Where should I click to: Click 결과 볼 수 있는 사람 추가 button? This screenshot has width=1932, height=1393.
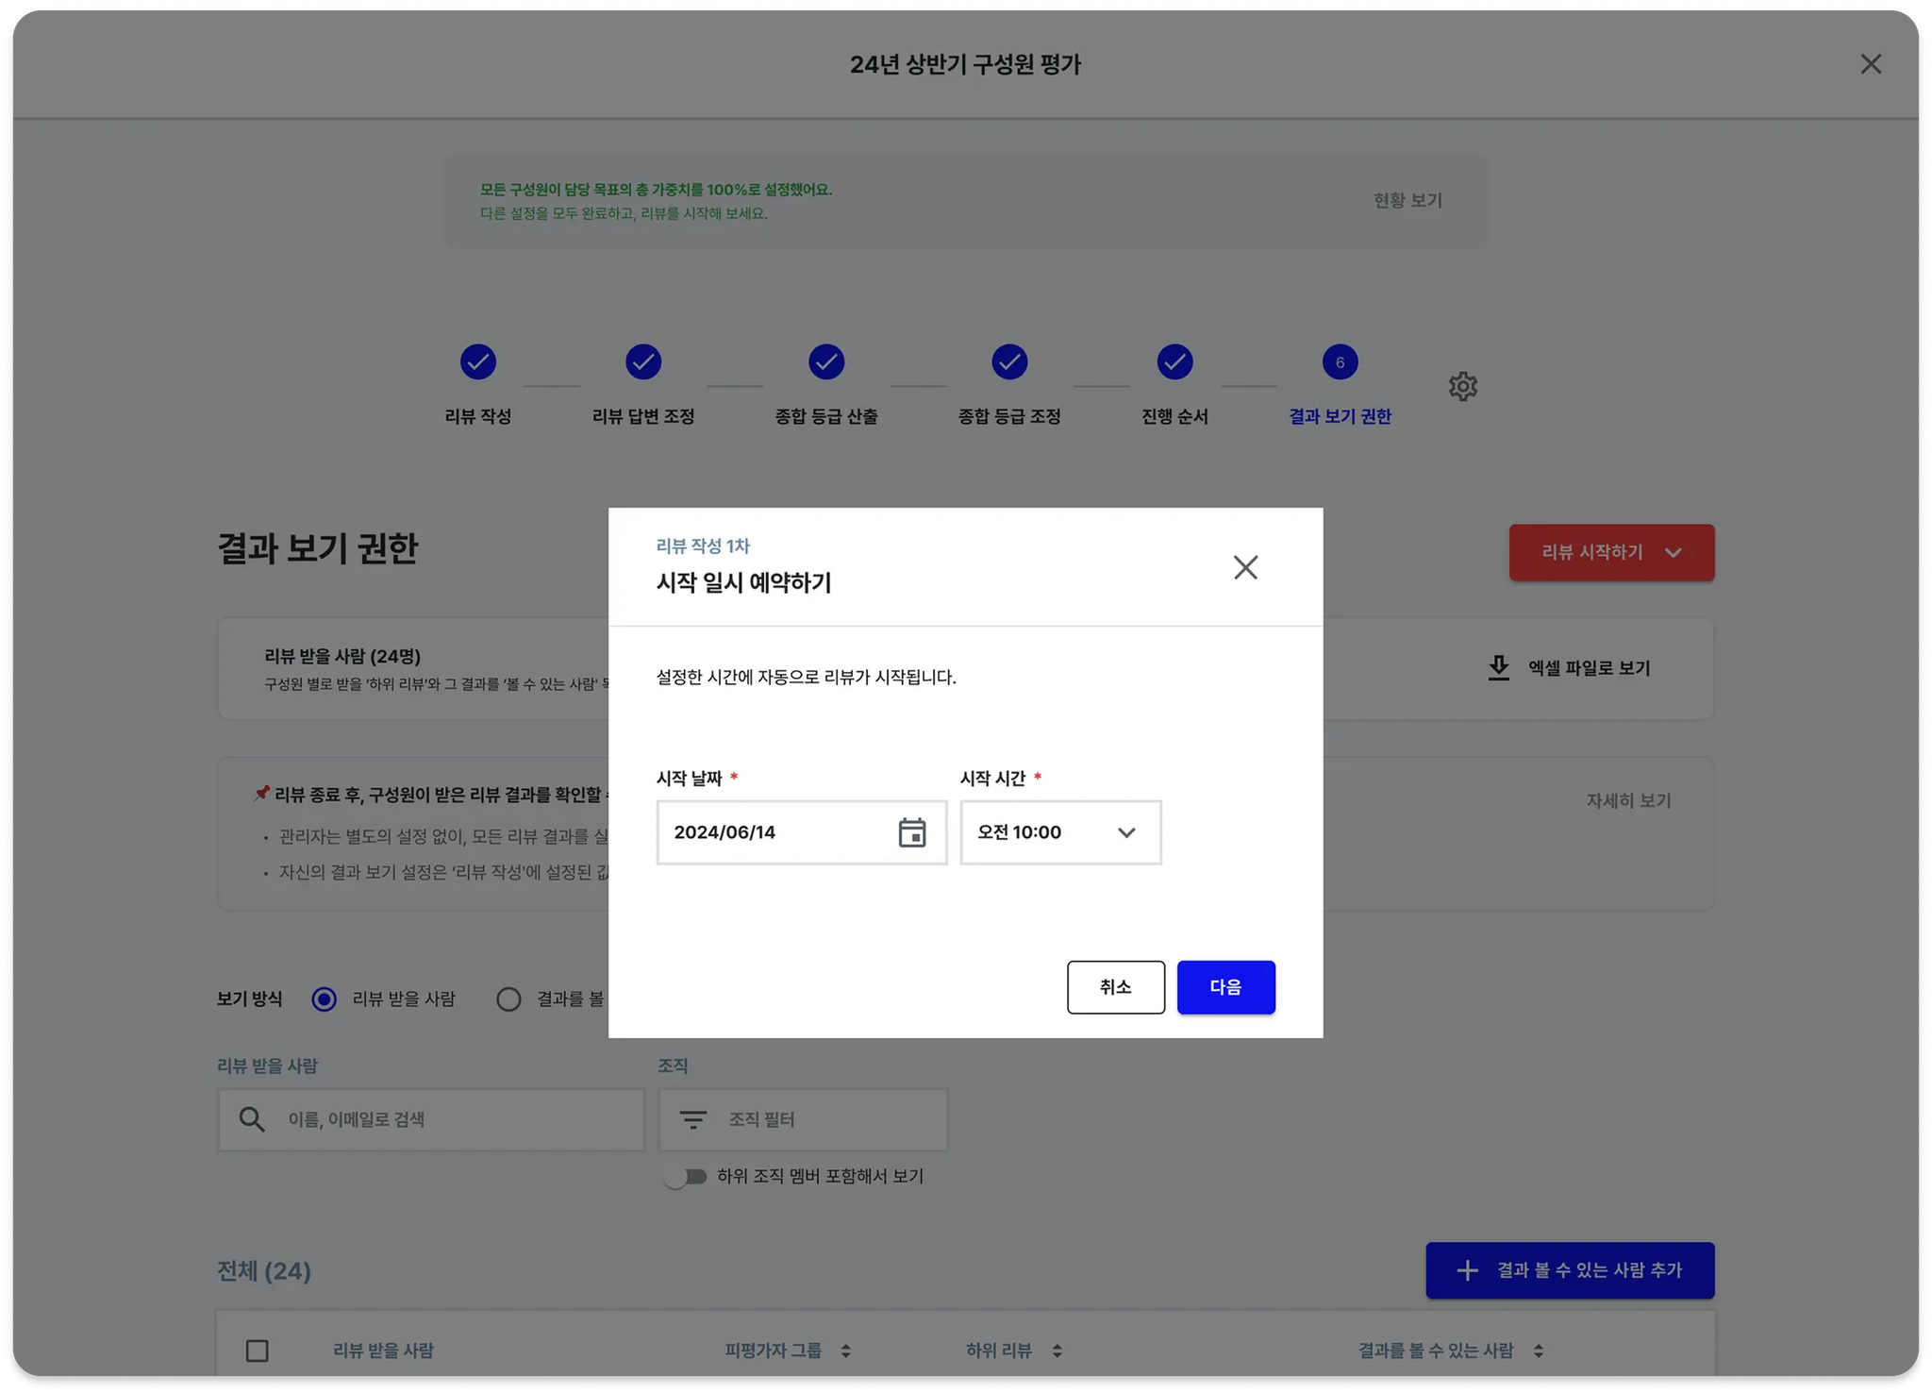(x=1570, y=1270)
